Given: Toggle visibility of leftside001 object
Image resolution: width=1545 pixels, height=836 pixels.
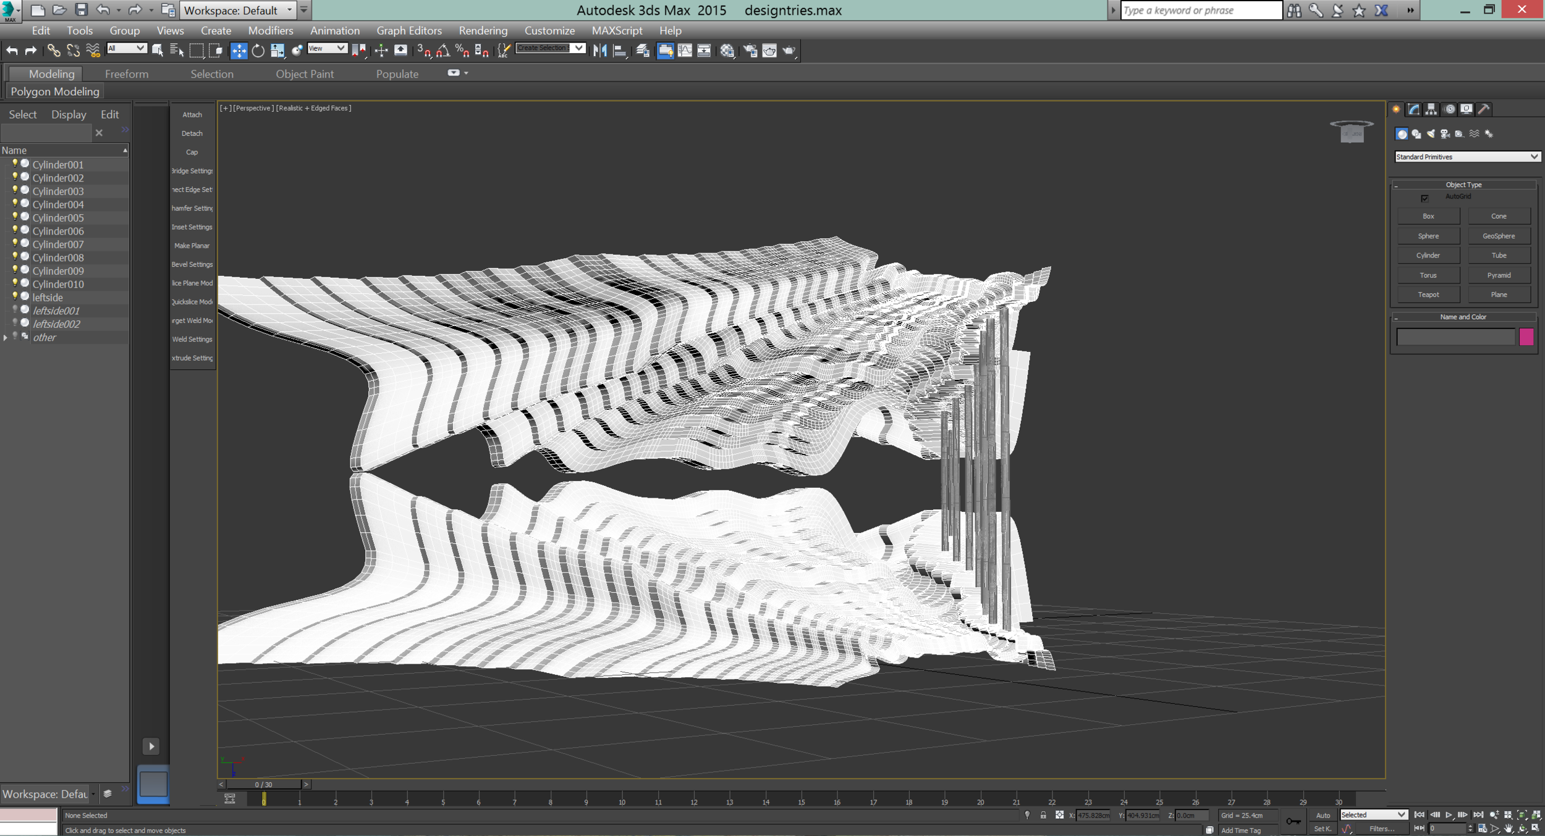Looking at the screenshot, I should point(15,310).
